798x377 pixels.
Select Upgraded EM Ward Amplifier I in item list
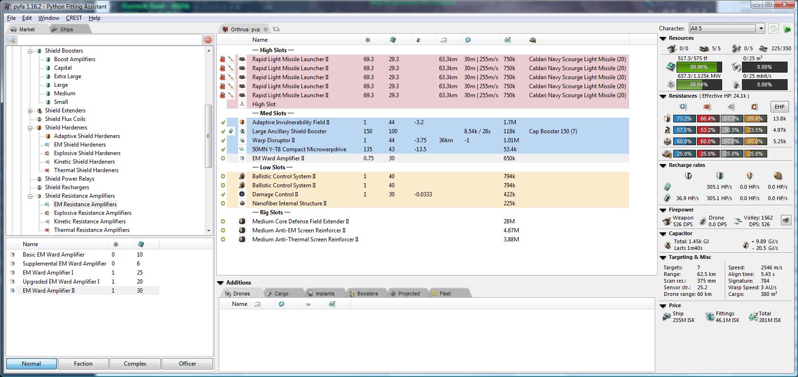point(61,282)
